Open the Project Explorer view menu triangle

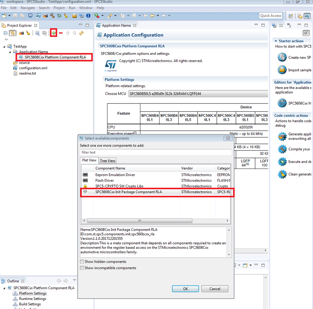[x=6, y=39]
